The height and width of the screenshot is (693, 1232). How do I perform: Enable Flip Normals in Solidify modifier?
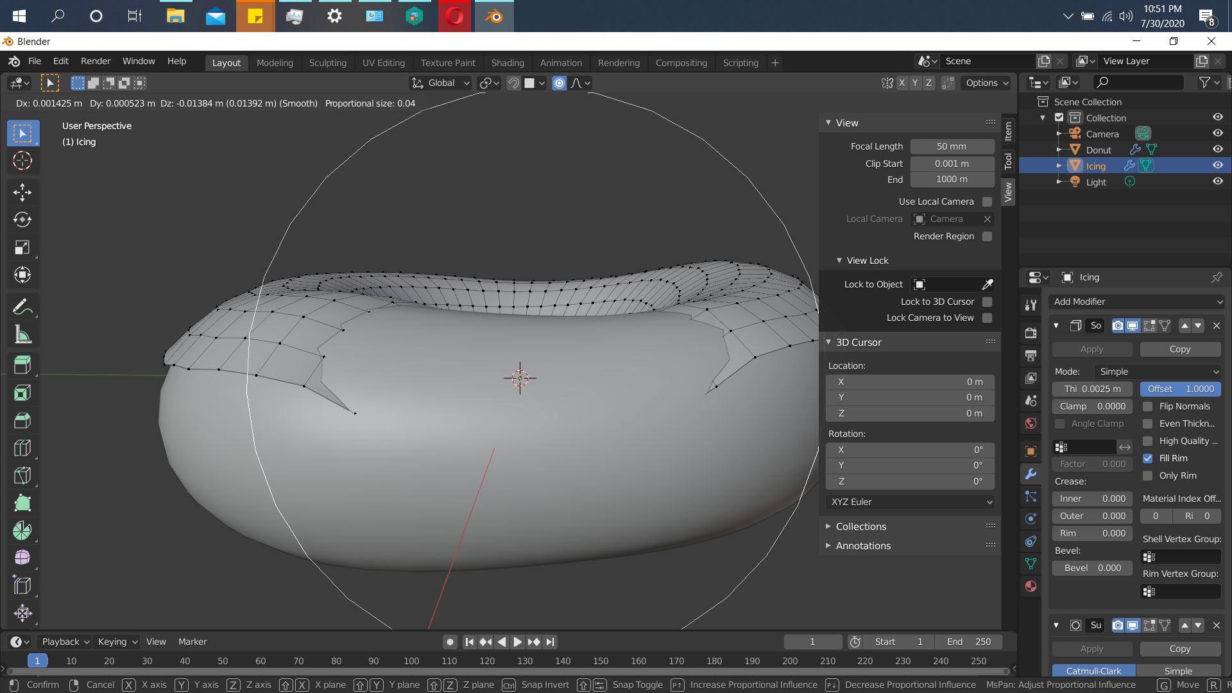(x=1148, y=406)
